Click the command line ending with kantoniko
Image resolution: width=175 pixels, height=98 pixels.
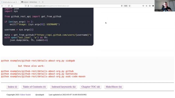pos(39,74)
